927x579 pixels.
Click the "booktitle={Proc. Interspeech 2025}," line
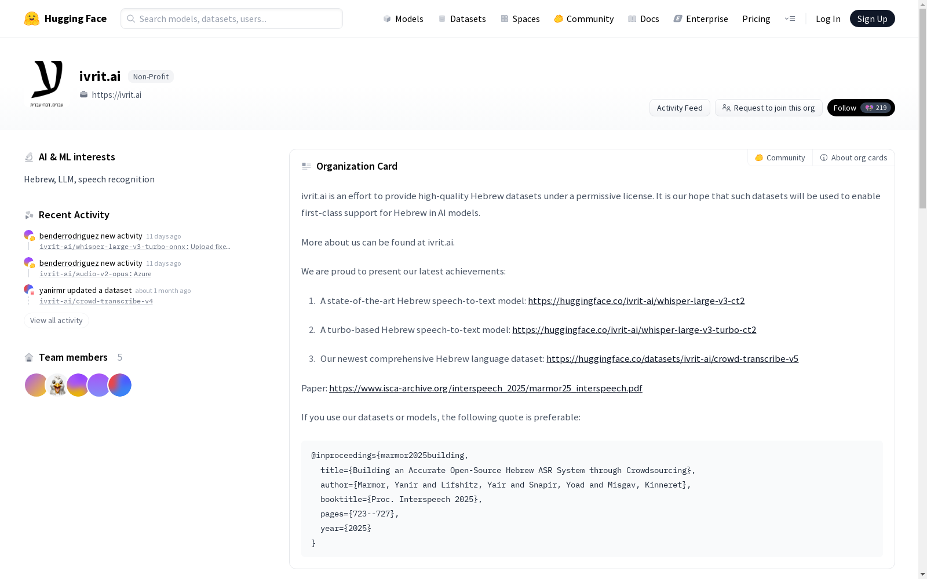point(402,499)
